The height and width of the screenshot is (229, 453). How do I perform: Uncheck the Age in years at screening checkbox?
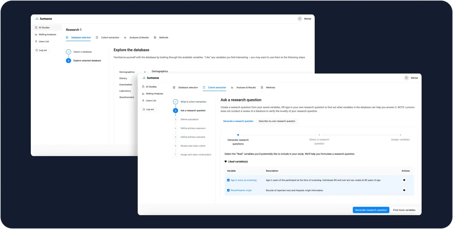pyautogui.click(x=228, y=180)
